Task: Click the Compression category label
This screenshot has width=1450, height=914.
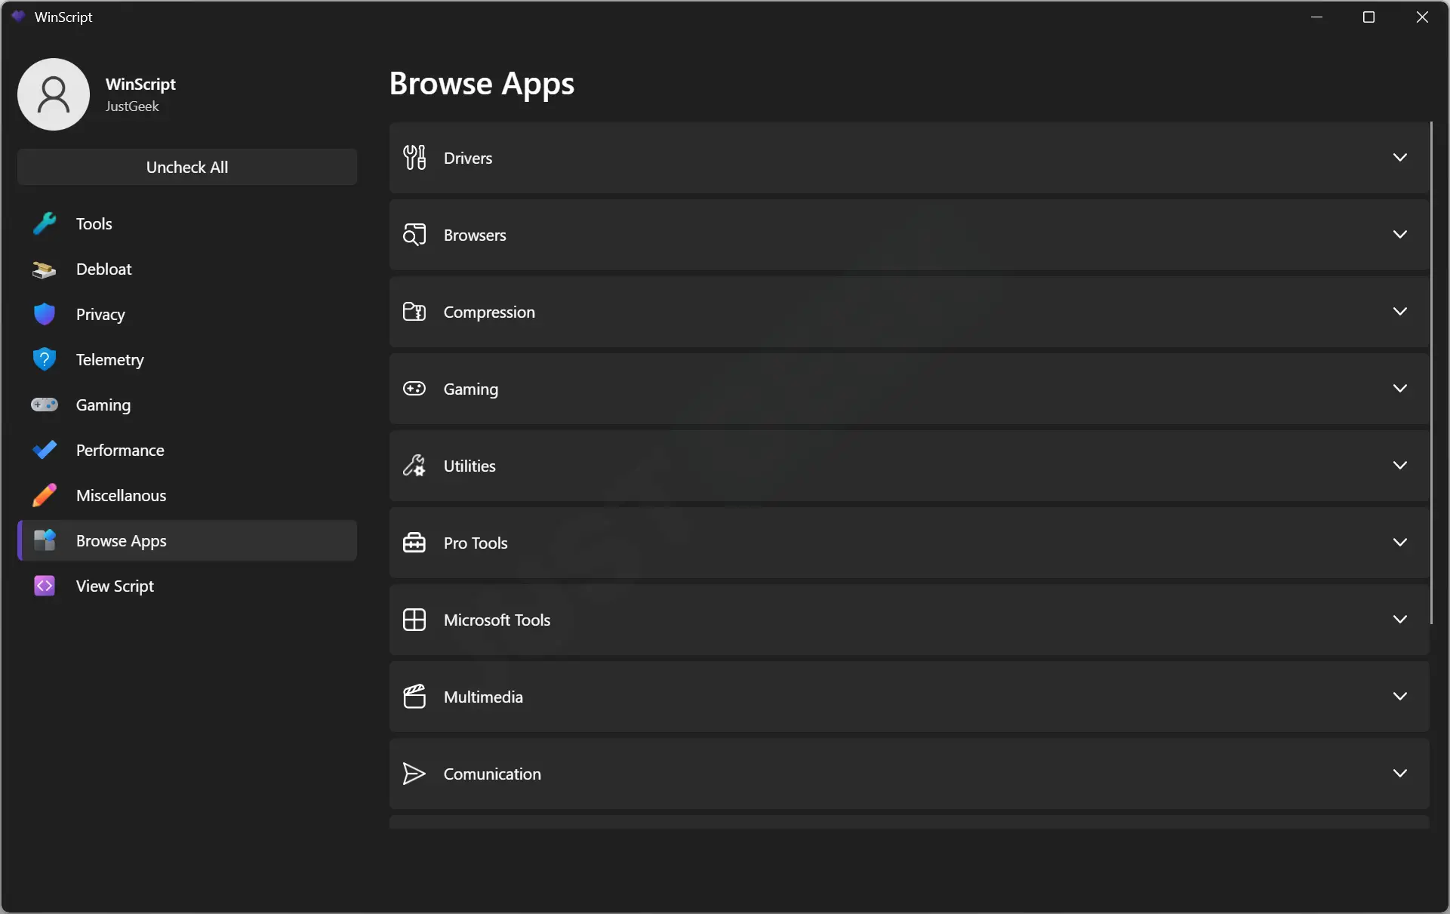Action: [x=489, y=312]
